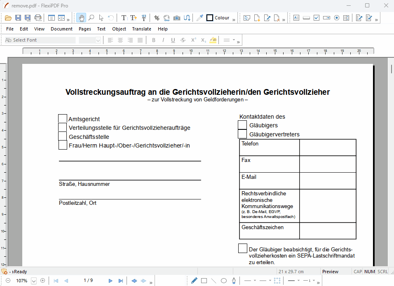Click the Colour swatch button

tap(218, 18)
